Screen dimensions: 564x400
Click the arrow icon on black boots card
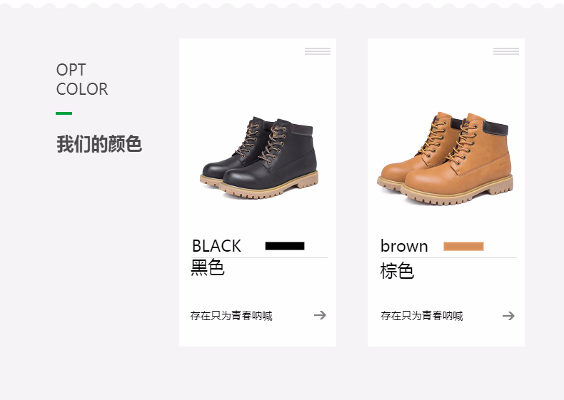320,315
